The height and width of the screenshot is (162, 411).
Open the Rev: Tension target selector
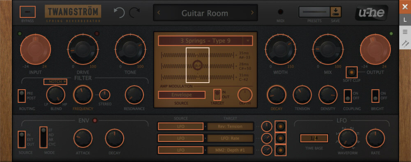(230, 126)
